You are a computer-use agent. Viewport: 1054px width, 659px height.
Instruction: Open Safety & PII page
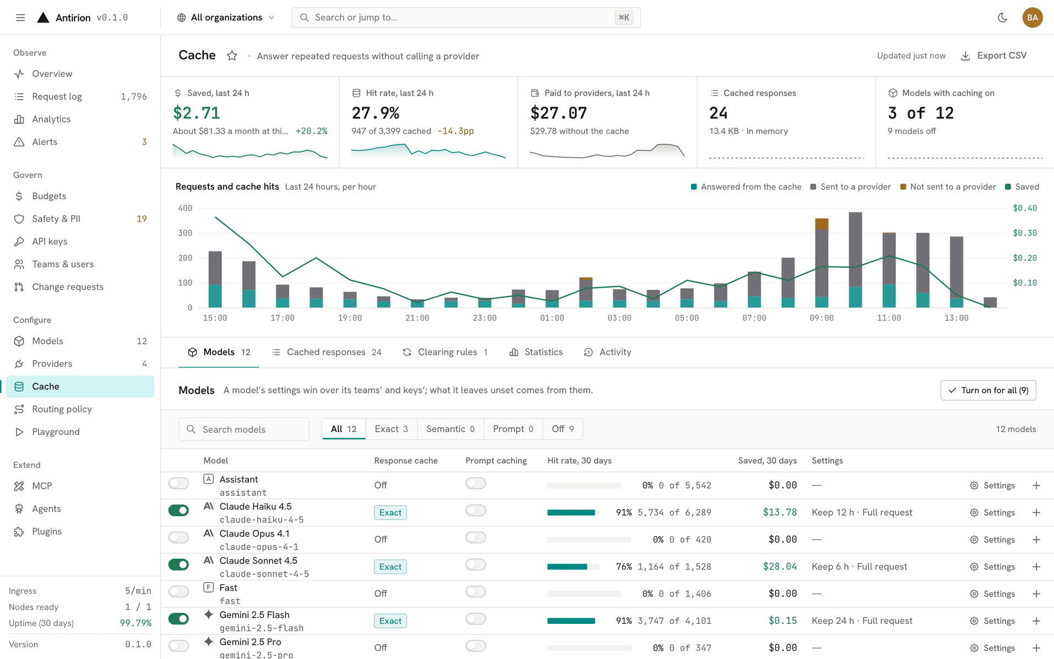[x=80, y=219]
